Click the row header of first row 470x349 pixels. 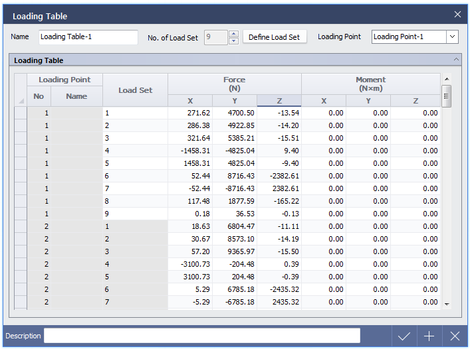click(x=21, y=113)
